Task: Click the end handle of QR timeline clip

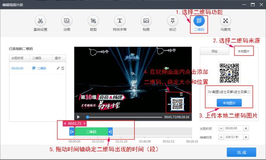Action: [110, 131]
